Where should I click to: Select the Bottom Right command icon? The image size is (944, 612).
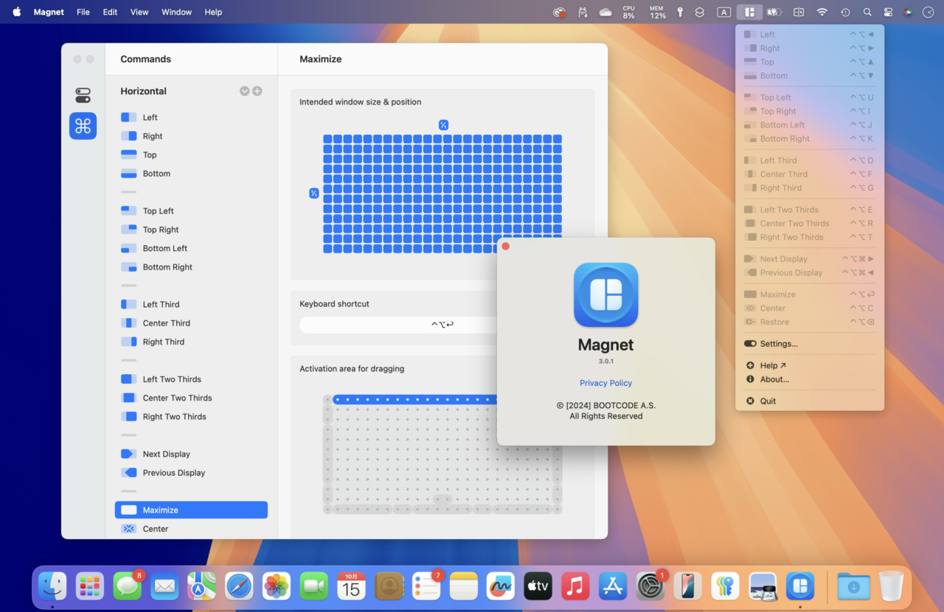(129, 267)
